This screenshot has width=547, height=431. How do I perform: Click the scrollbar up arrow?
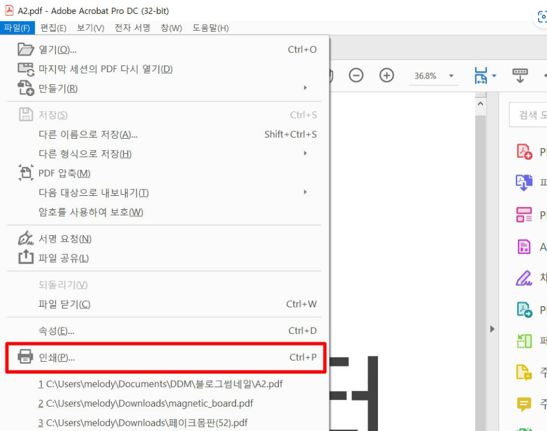[x=480, y=104]
